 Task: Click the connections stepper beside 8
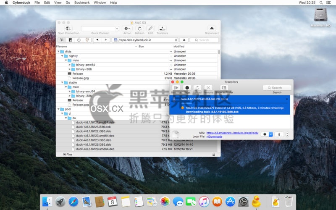(287, 134)
